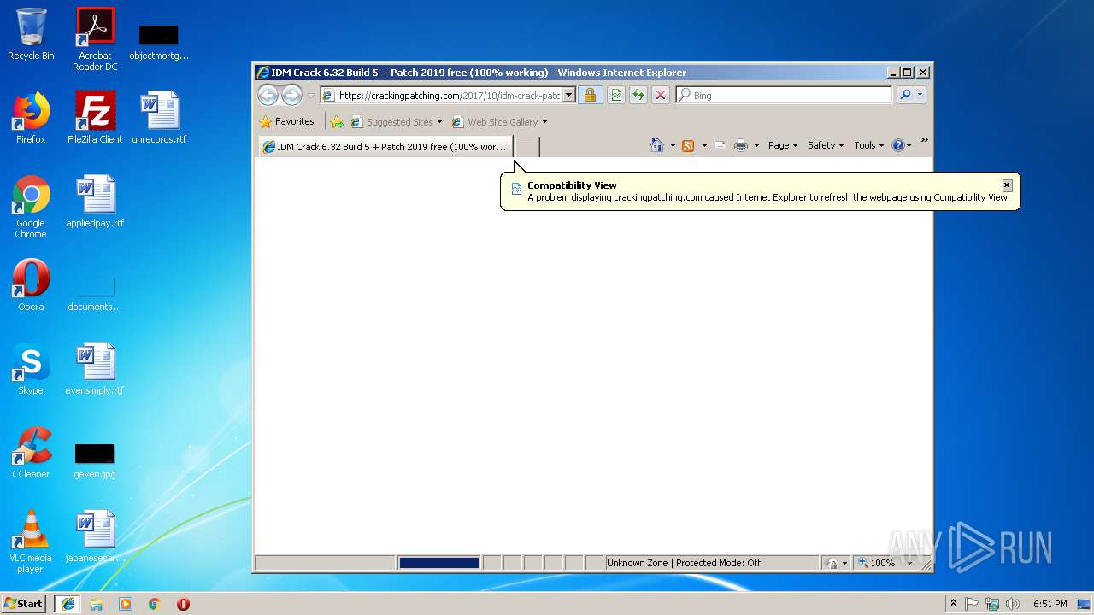Click Unknown Zone Protected Mode status text

(683, 563)
